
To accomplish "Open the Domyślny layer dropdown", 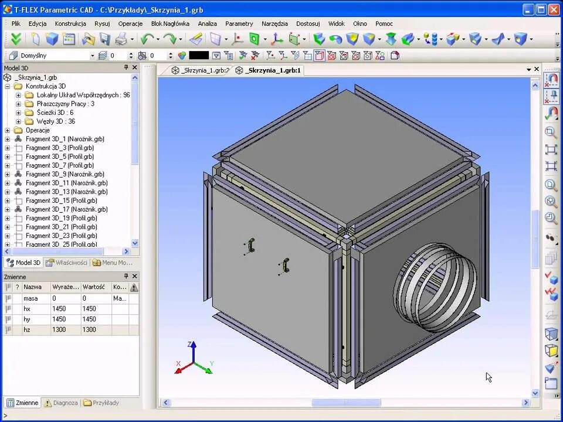I will click(94, 55).
